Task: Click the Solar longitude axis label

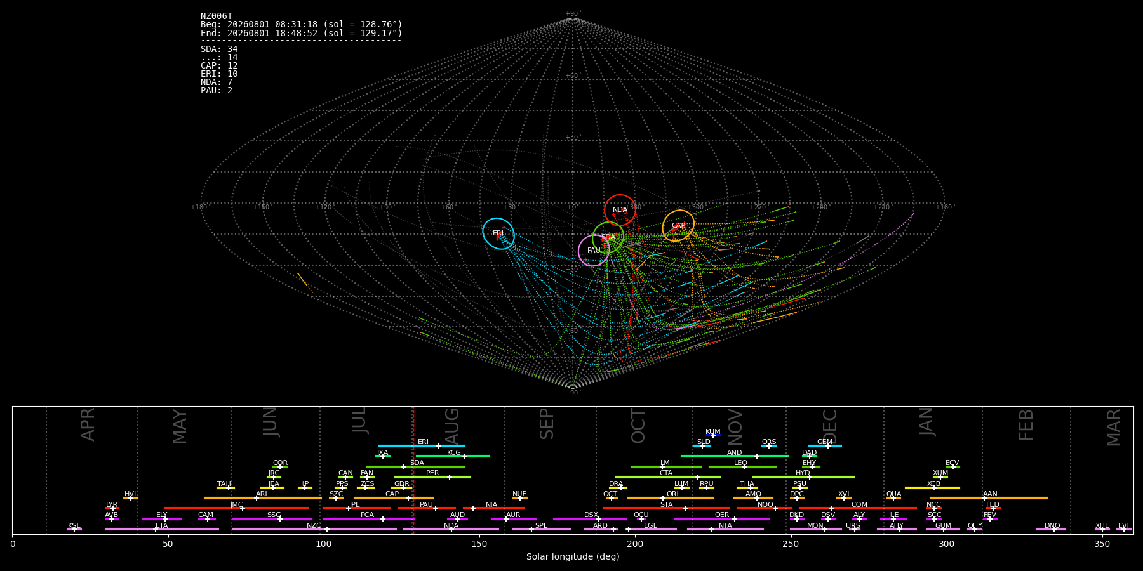Action: [x=573, y=556]
